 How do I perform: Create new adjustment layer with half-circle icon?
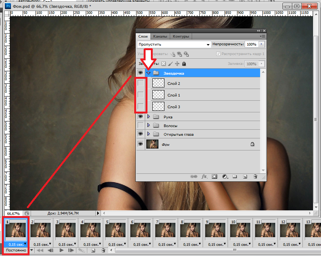click(x=225, y=176)
